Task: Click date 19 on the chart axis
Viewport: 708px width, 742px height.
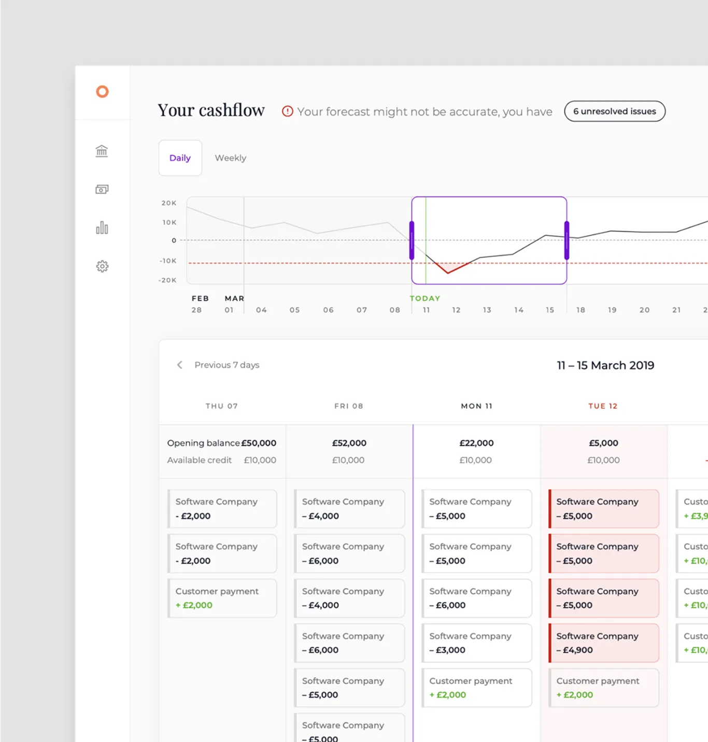Action: pyautogui.click(x=612, y=310)
